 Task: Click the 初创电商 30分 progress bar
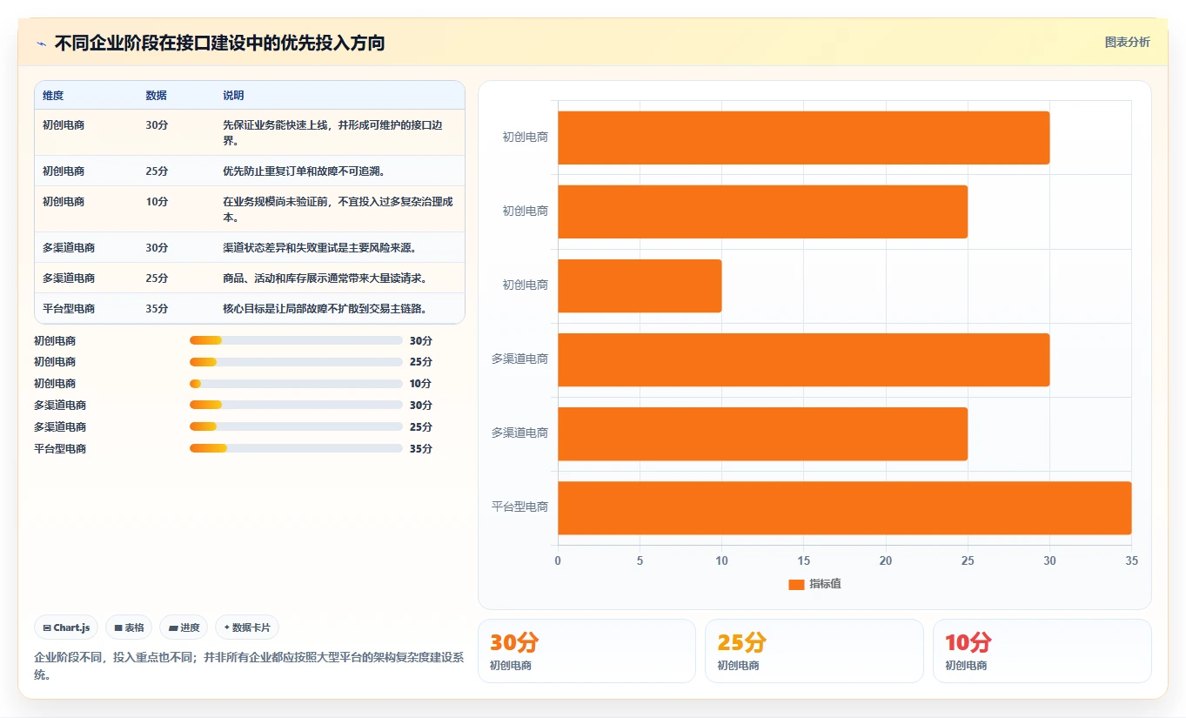tap(296, 340)
